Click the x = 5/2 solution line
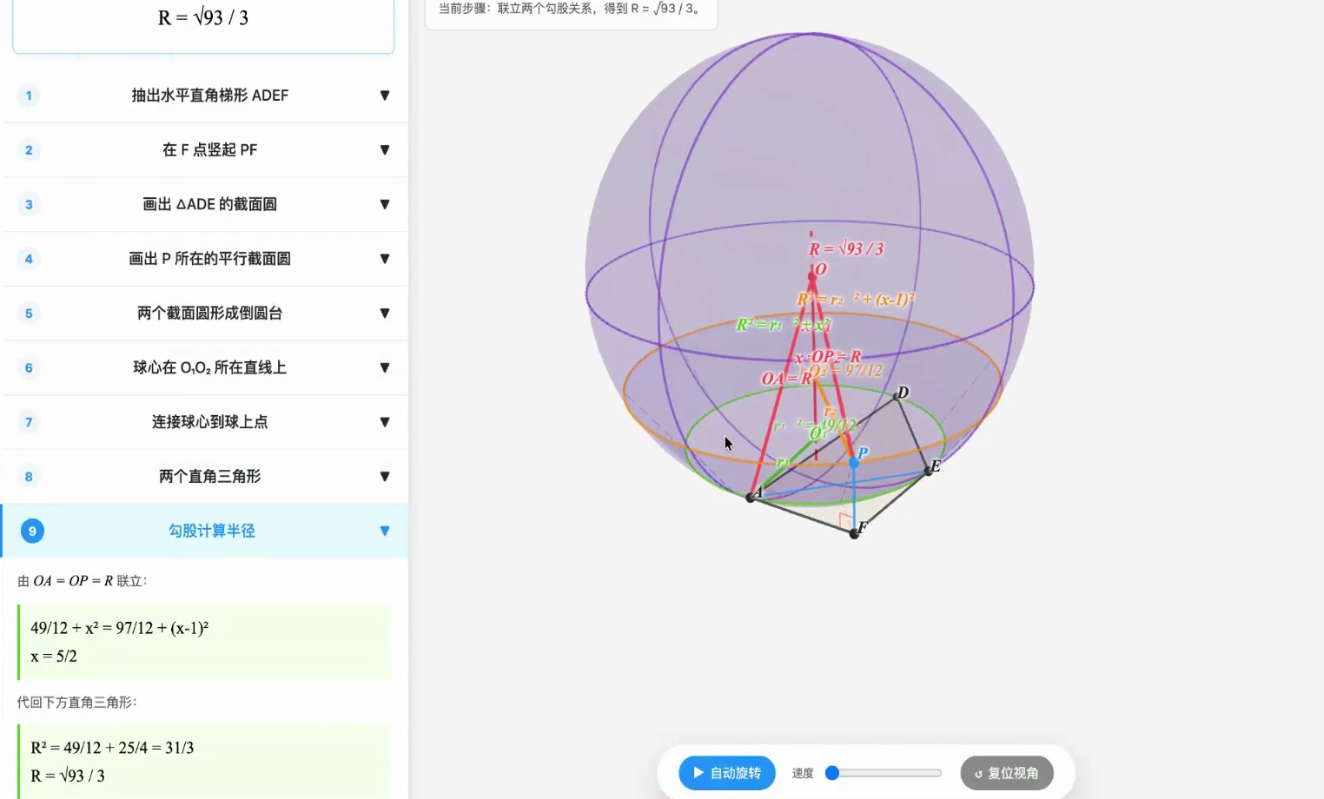 (54, 657)
